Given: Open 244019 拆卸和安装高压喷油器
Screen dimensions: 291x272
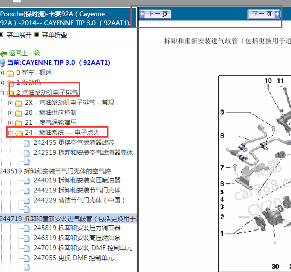Looking at the screenshot, I should 77,180.
